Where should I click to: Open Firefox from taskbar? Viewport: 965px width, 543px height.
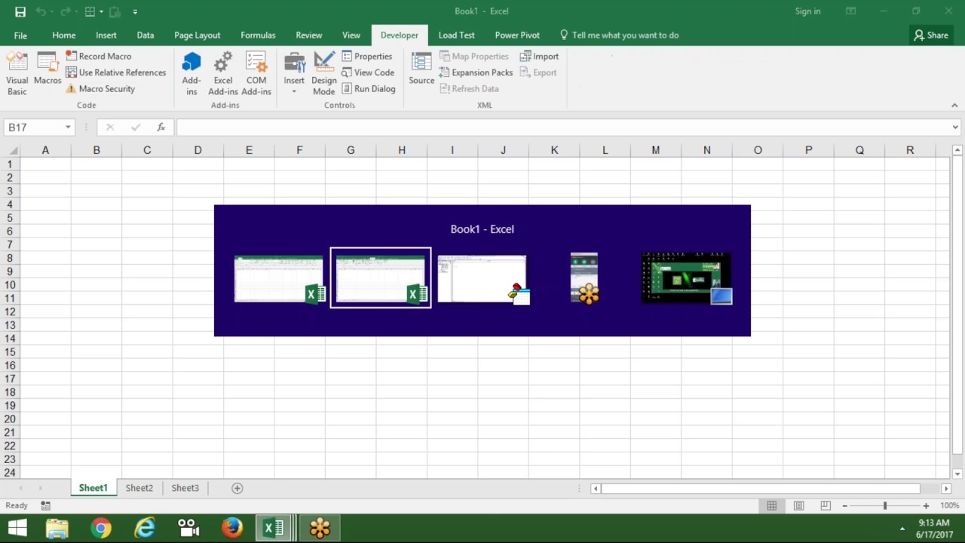(x=232, y=529)
